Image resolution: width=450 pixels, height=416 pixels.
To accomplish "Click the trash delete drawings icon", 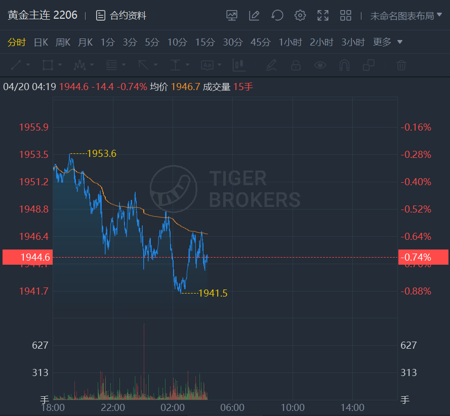I will (401, 65).
